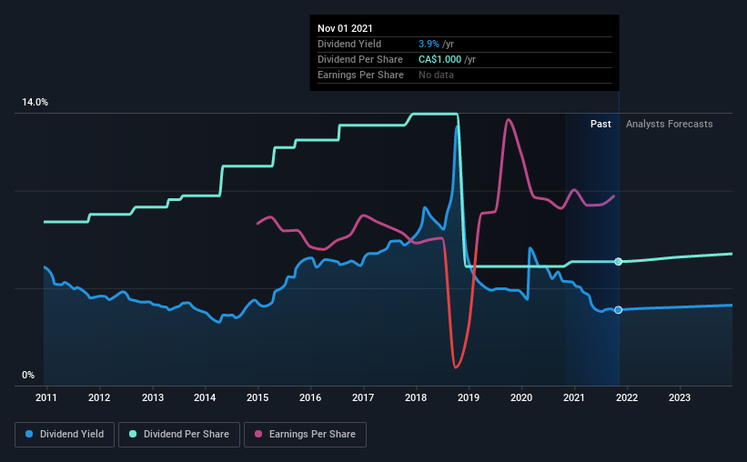Click the Analysts Forecasts label

click(x=670, y=124)
